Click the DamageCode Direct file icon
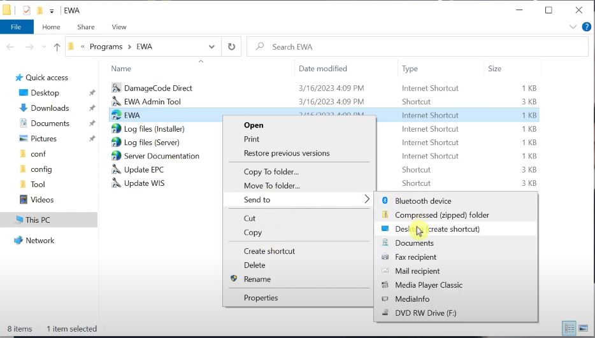The image size is (595, 338). point(116,88)
